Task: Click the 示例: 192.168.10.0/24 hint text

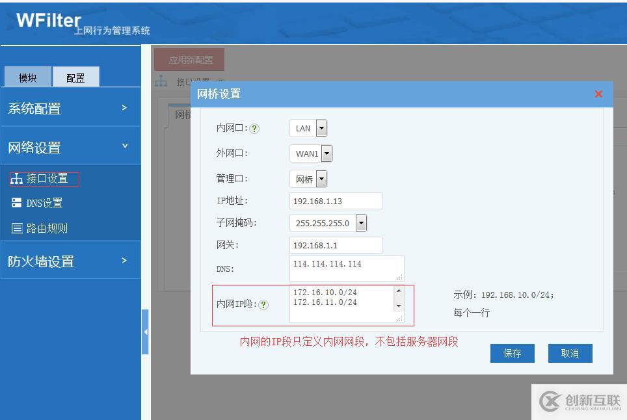Action: 503,295
